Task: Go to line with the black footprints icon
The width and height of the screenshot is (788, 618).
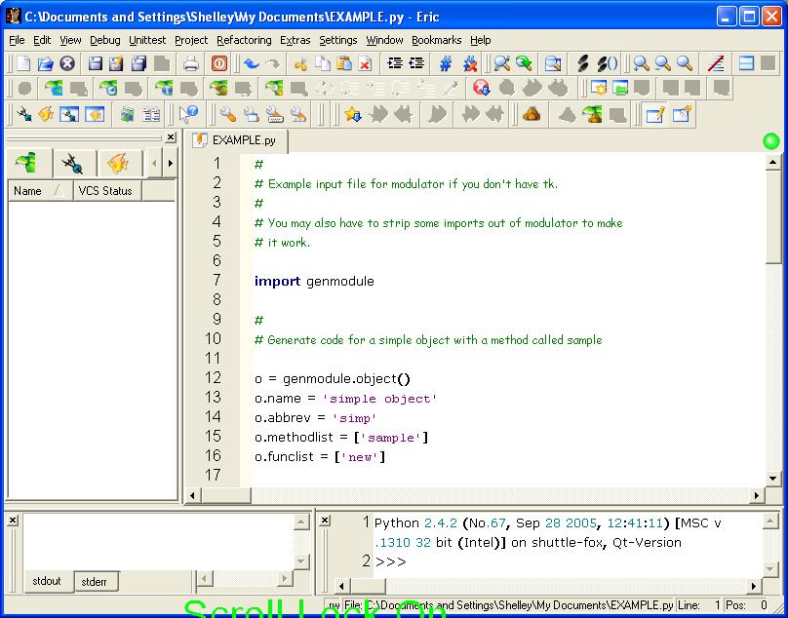Action: [x=582, y=63]
